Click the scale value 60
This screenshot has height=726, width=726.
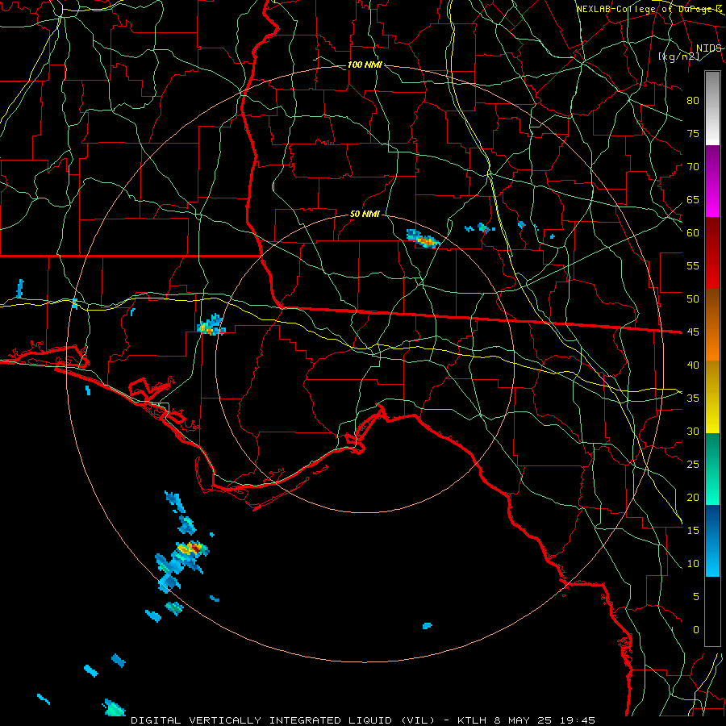pyautogui.click(x=693, y=233)
